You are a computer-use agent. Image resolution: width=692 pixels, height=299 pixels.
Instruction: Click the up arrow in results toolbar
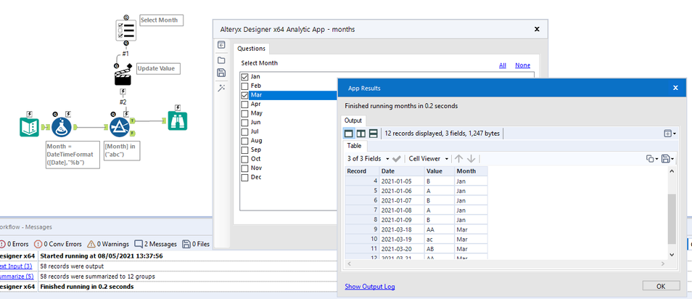click(459, 158)
